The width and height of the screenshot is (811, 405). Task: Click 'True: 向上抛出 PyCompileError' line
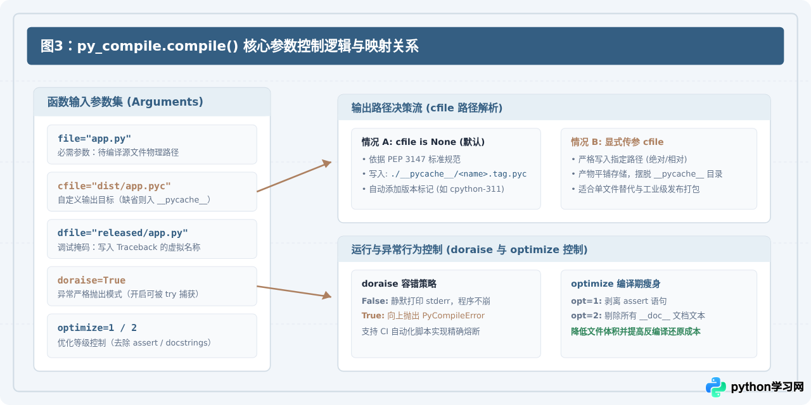[x=423, y=316]
